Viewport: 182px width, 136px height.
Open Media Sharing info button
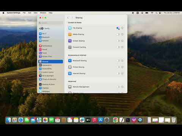click(122, 34)
